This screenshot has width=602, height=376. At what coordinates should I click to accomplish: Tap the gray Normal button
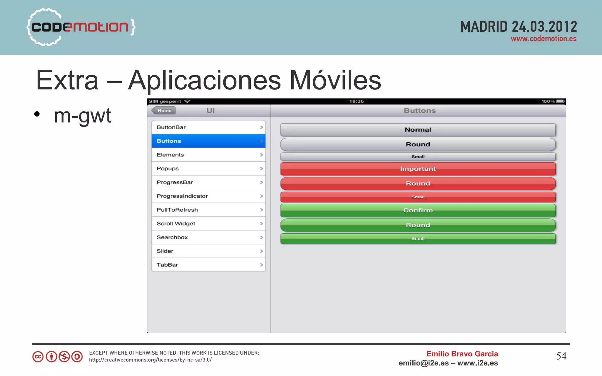click(418, 130)
